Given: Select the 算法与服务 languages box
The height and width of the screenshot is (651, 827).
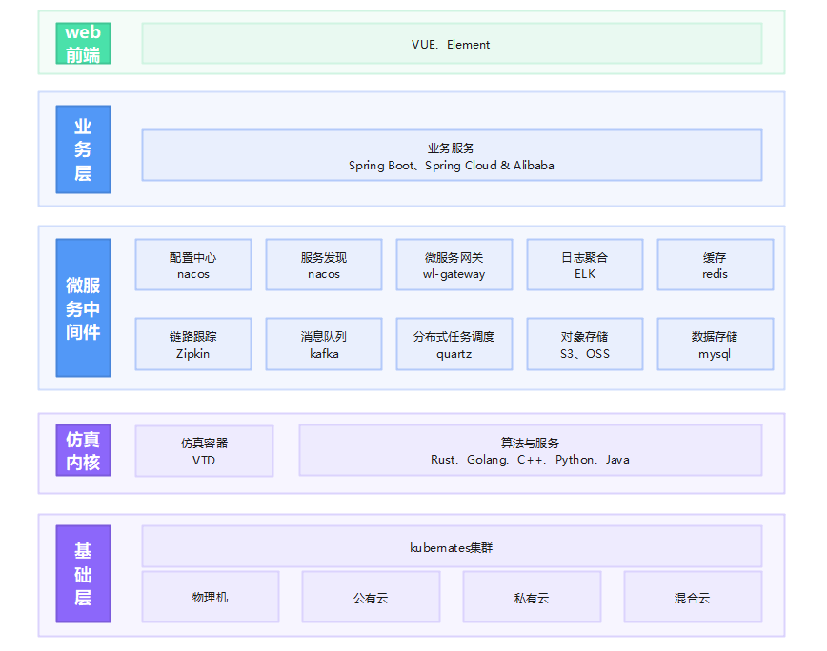Looking at the screenshot, I should [531, 450].
